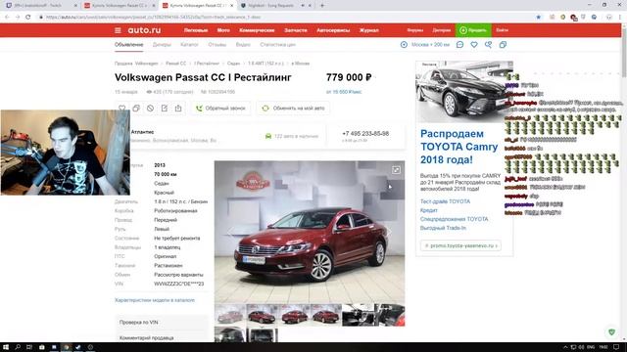Switch to the Отзывы tab

pyautogui.click(x=217, y=45)
